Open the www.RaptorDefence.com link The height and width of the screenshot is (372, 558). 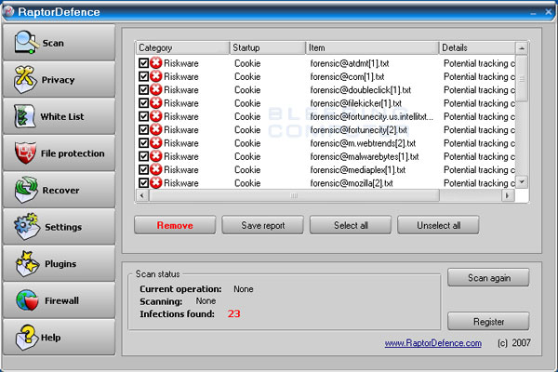[433, 343]
